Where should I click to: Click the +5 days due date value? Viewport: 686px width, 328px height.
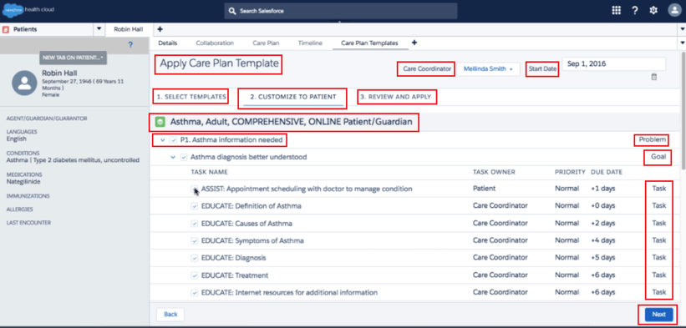[603, 258]
